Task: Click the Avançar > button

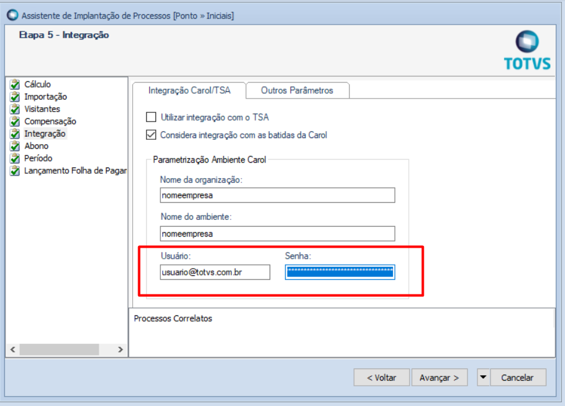Action: pos(440,378)
